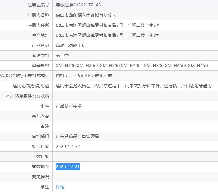Click approval department 广东省药品监督管理局
Screen dimensions: 218x192
click(77, 136)
